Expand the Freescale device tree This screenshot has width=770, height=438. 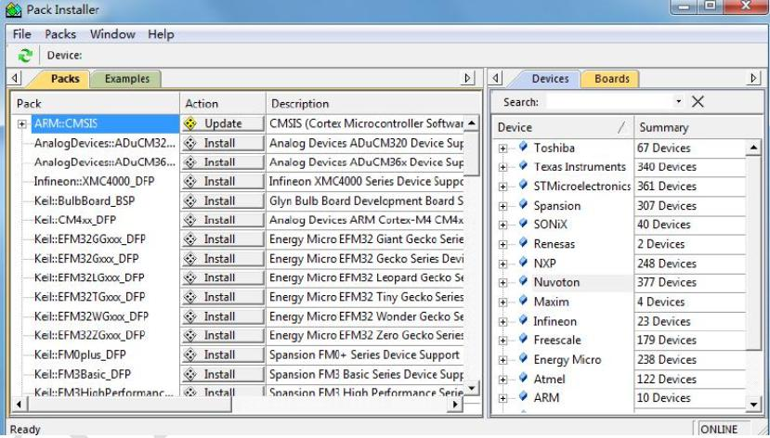tap(502, 341)
